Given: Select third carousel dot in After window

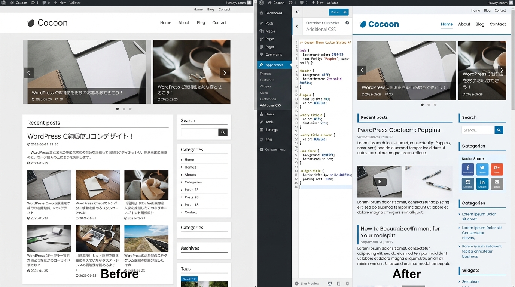Looking at the screenshot, I should [435, 105].
